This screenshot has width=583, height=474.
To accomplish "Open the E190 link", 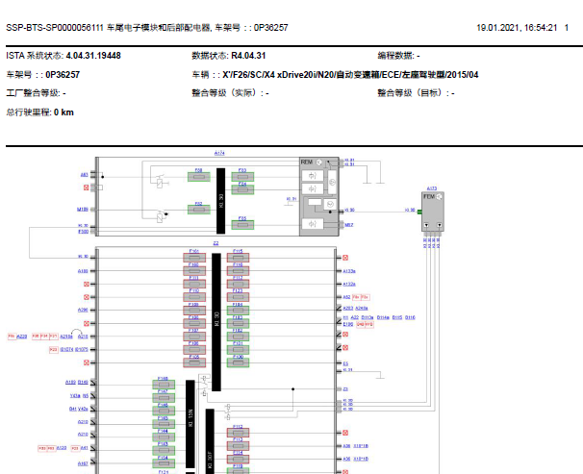I will pos(348,324).
